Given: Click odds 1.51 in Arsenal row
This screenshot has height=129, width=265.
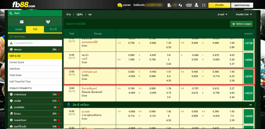Looking at the screenshot, I should pos(169,72).
